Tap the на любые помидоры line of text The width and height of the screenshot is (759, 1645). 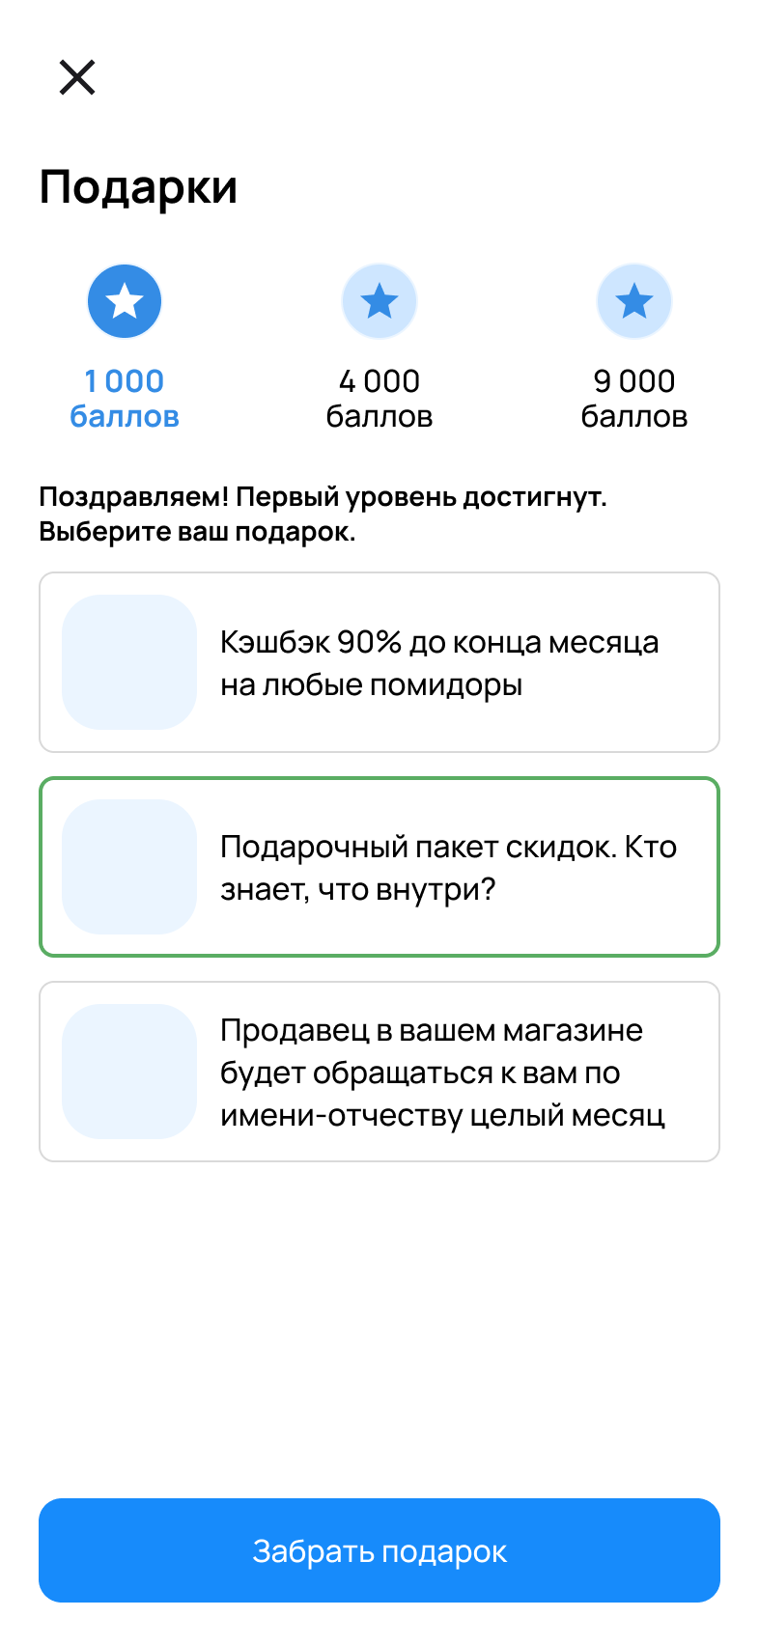(371, 685)
